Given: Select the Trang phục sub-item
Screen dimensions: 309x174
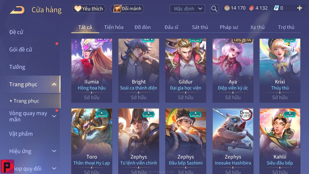Looking at the screenshot, I should [x=26, y=101].
